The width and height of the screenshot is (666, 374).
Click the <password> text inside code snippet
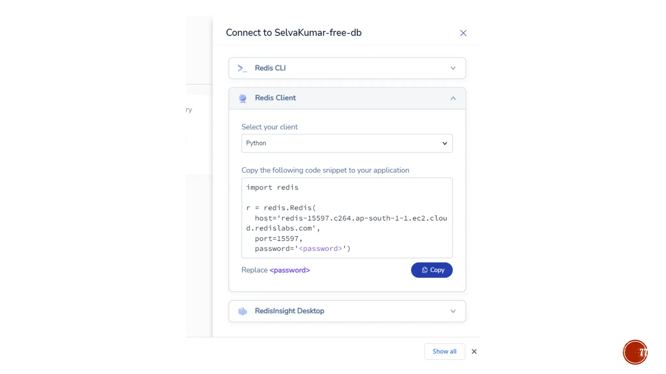320,249
